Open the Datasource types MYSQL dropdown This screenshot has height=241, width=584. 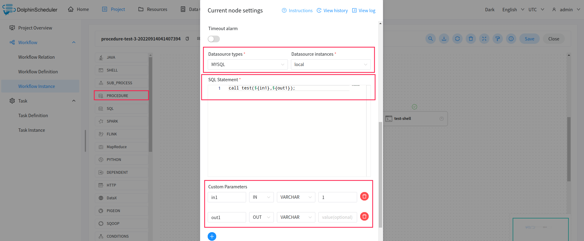click(x=248, y=65)
